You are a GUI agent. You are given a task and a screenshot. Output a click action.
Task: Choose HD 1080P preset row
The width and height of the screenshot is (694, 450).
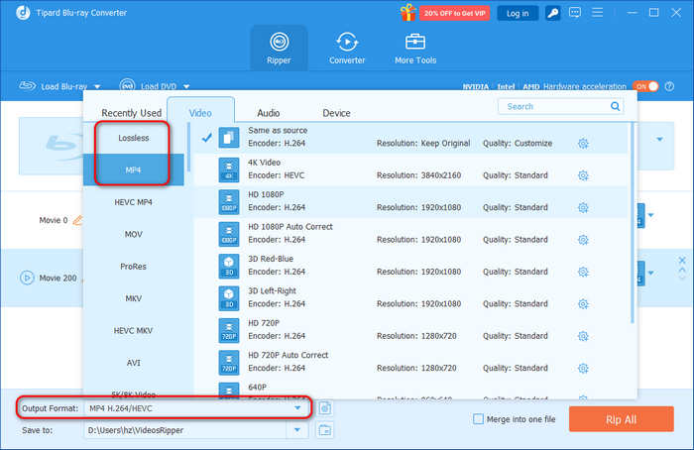pos(411,201)
